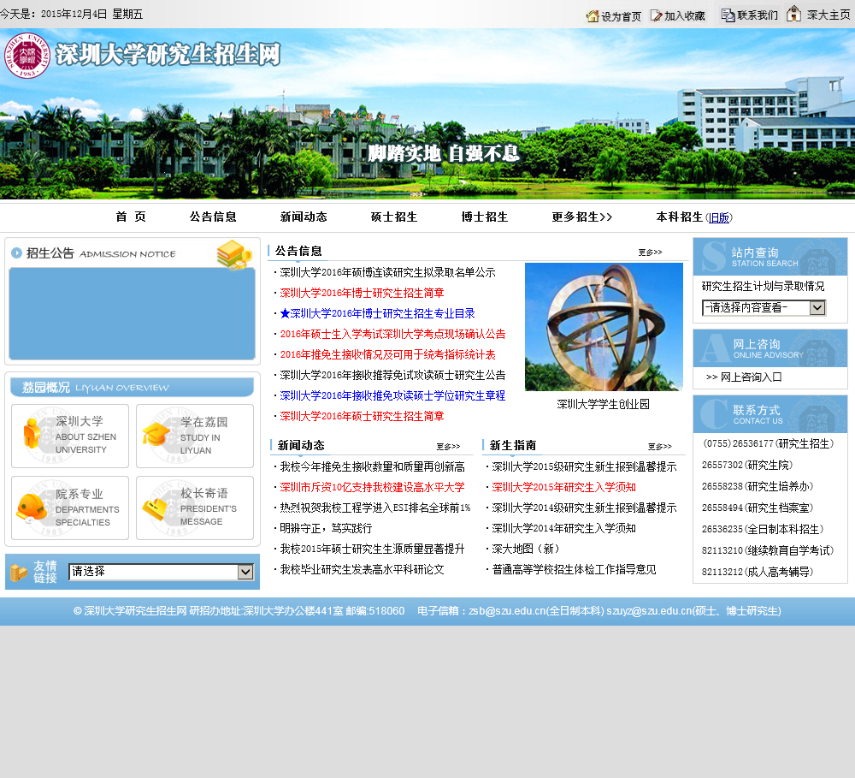Click 加入收藏 link at top
The height and width of the screenshot is (778, 855).
coord(685,15)
